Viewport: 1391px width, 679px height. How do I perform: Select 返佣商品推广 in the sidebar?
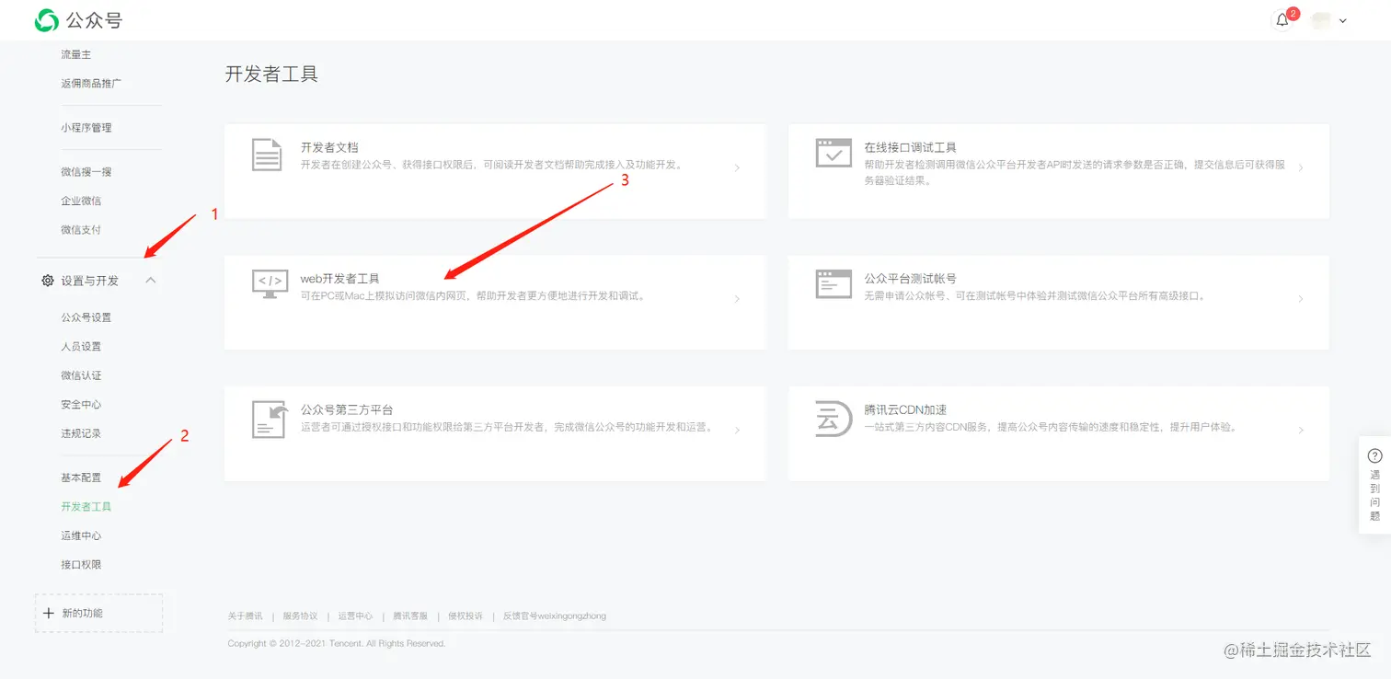[91, 84]
